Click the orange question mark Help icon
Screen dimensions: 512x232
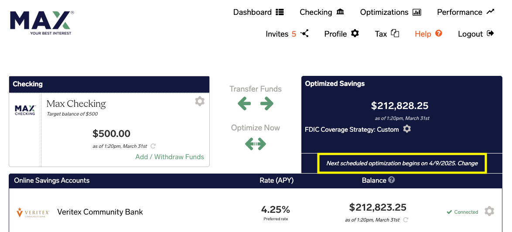(439, 33)
